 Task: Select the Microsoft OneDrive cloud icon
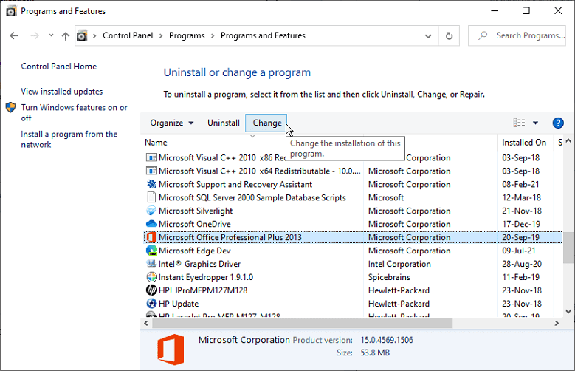tap(151, 224)
